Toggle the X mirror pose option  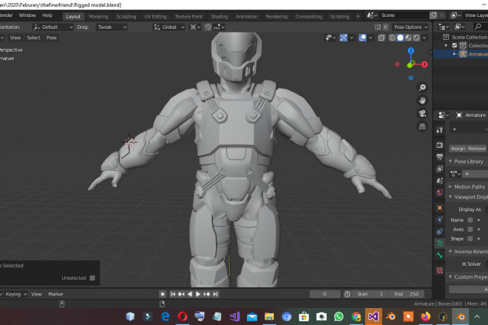click(x=385, y=27)
